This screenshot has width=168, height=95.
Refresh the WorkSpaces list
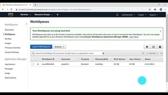coord(153,47)
